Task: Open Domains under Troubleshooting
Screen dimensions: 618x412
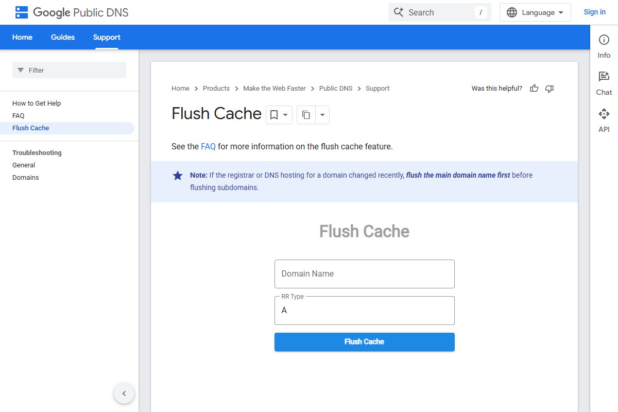Action: point(26,178)
